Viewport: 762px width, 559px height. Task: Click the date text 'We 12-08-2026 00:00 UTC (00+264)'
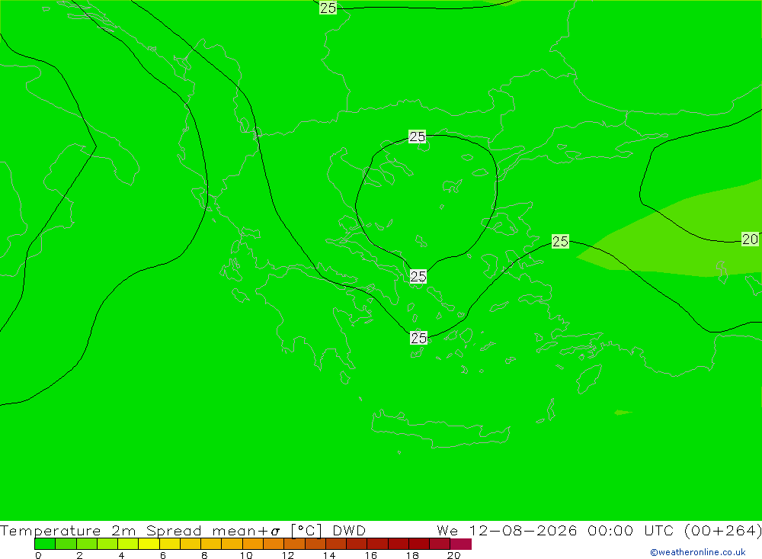(599, 530)
